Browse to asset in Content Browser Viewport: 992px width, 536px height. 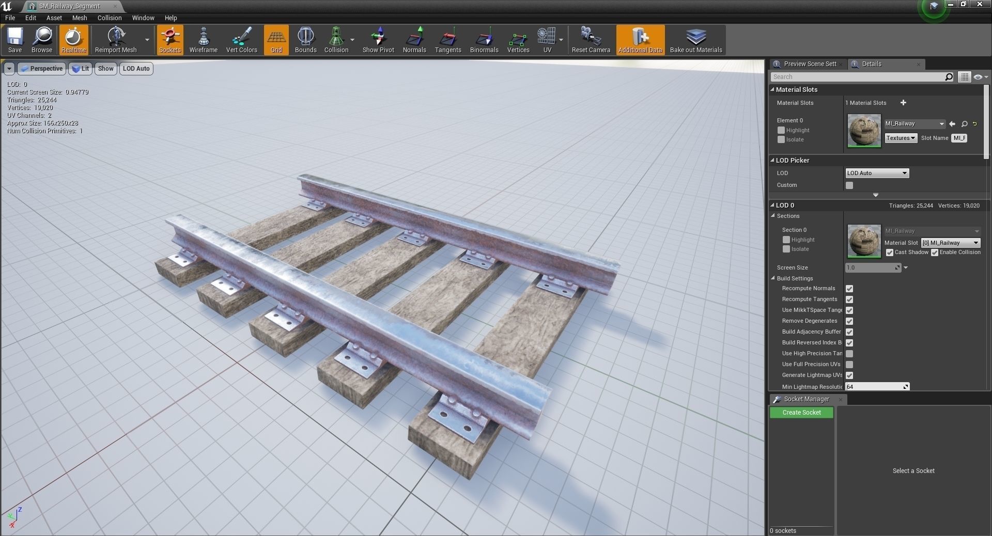click(x=42, y=40)
